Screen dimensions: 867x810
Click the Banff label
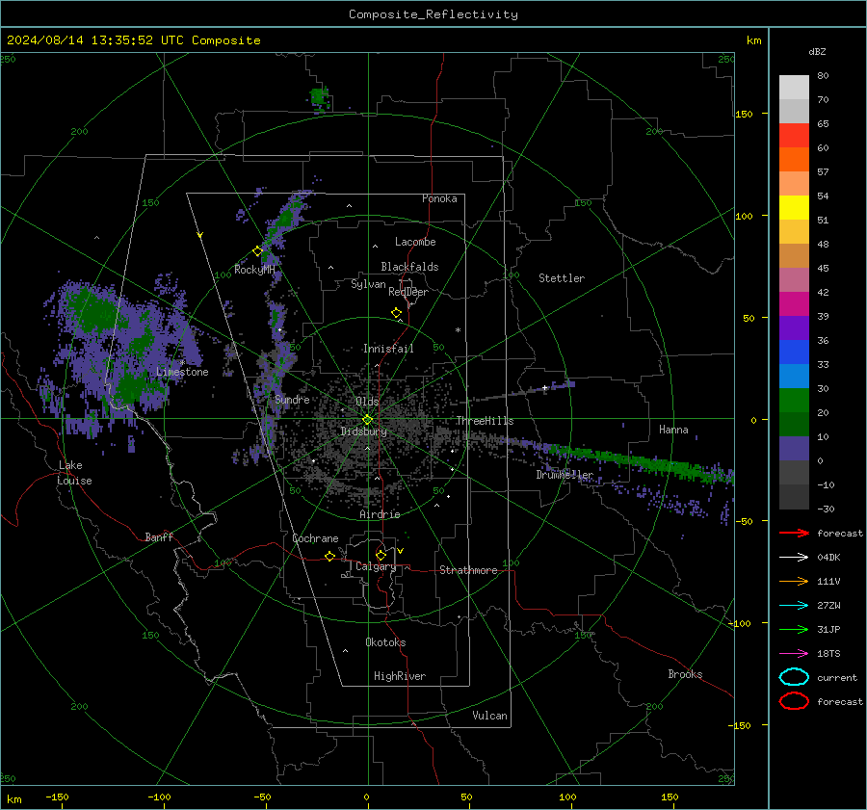coord(159,536)
